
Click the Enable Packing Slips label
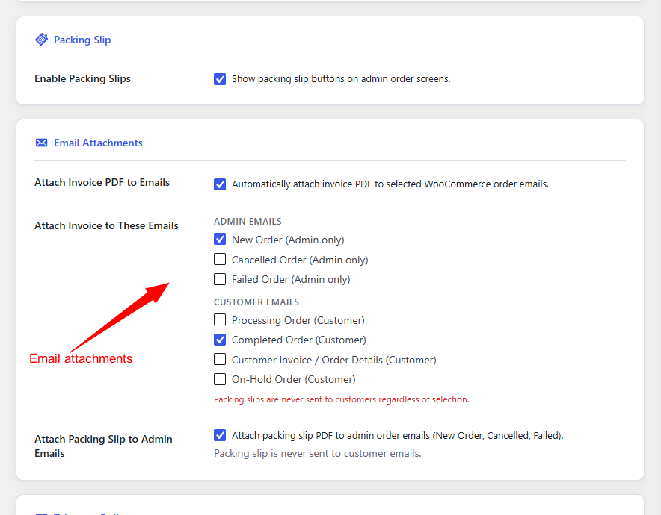coord(82,78)
